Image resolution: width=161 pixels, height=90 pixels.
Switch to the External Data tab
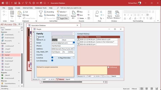click(28, 8)
